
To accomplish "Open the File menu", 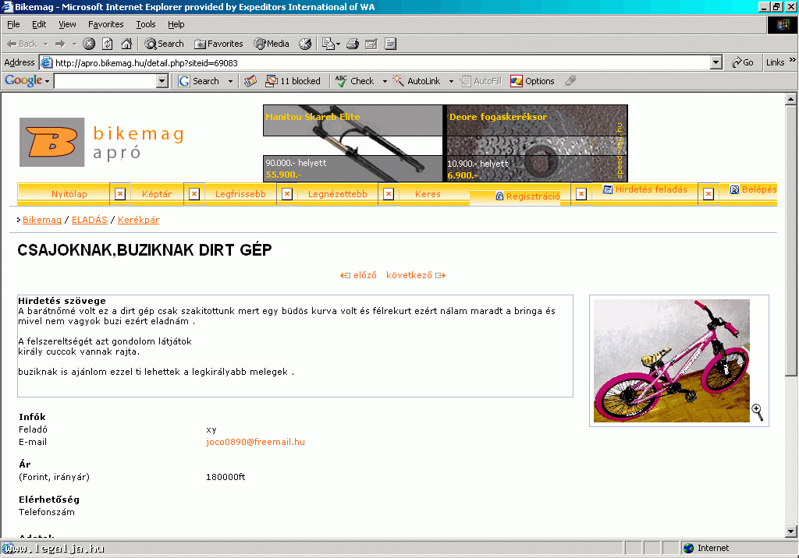I will [13, 24].
